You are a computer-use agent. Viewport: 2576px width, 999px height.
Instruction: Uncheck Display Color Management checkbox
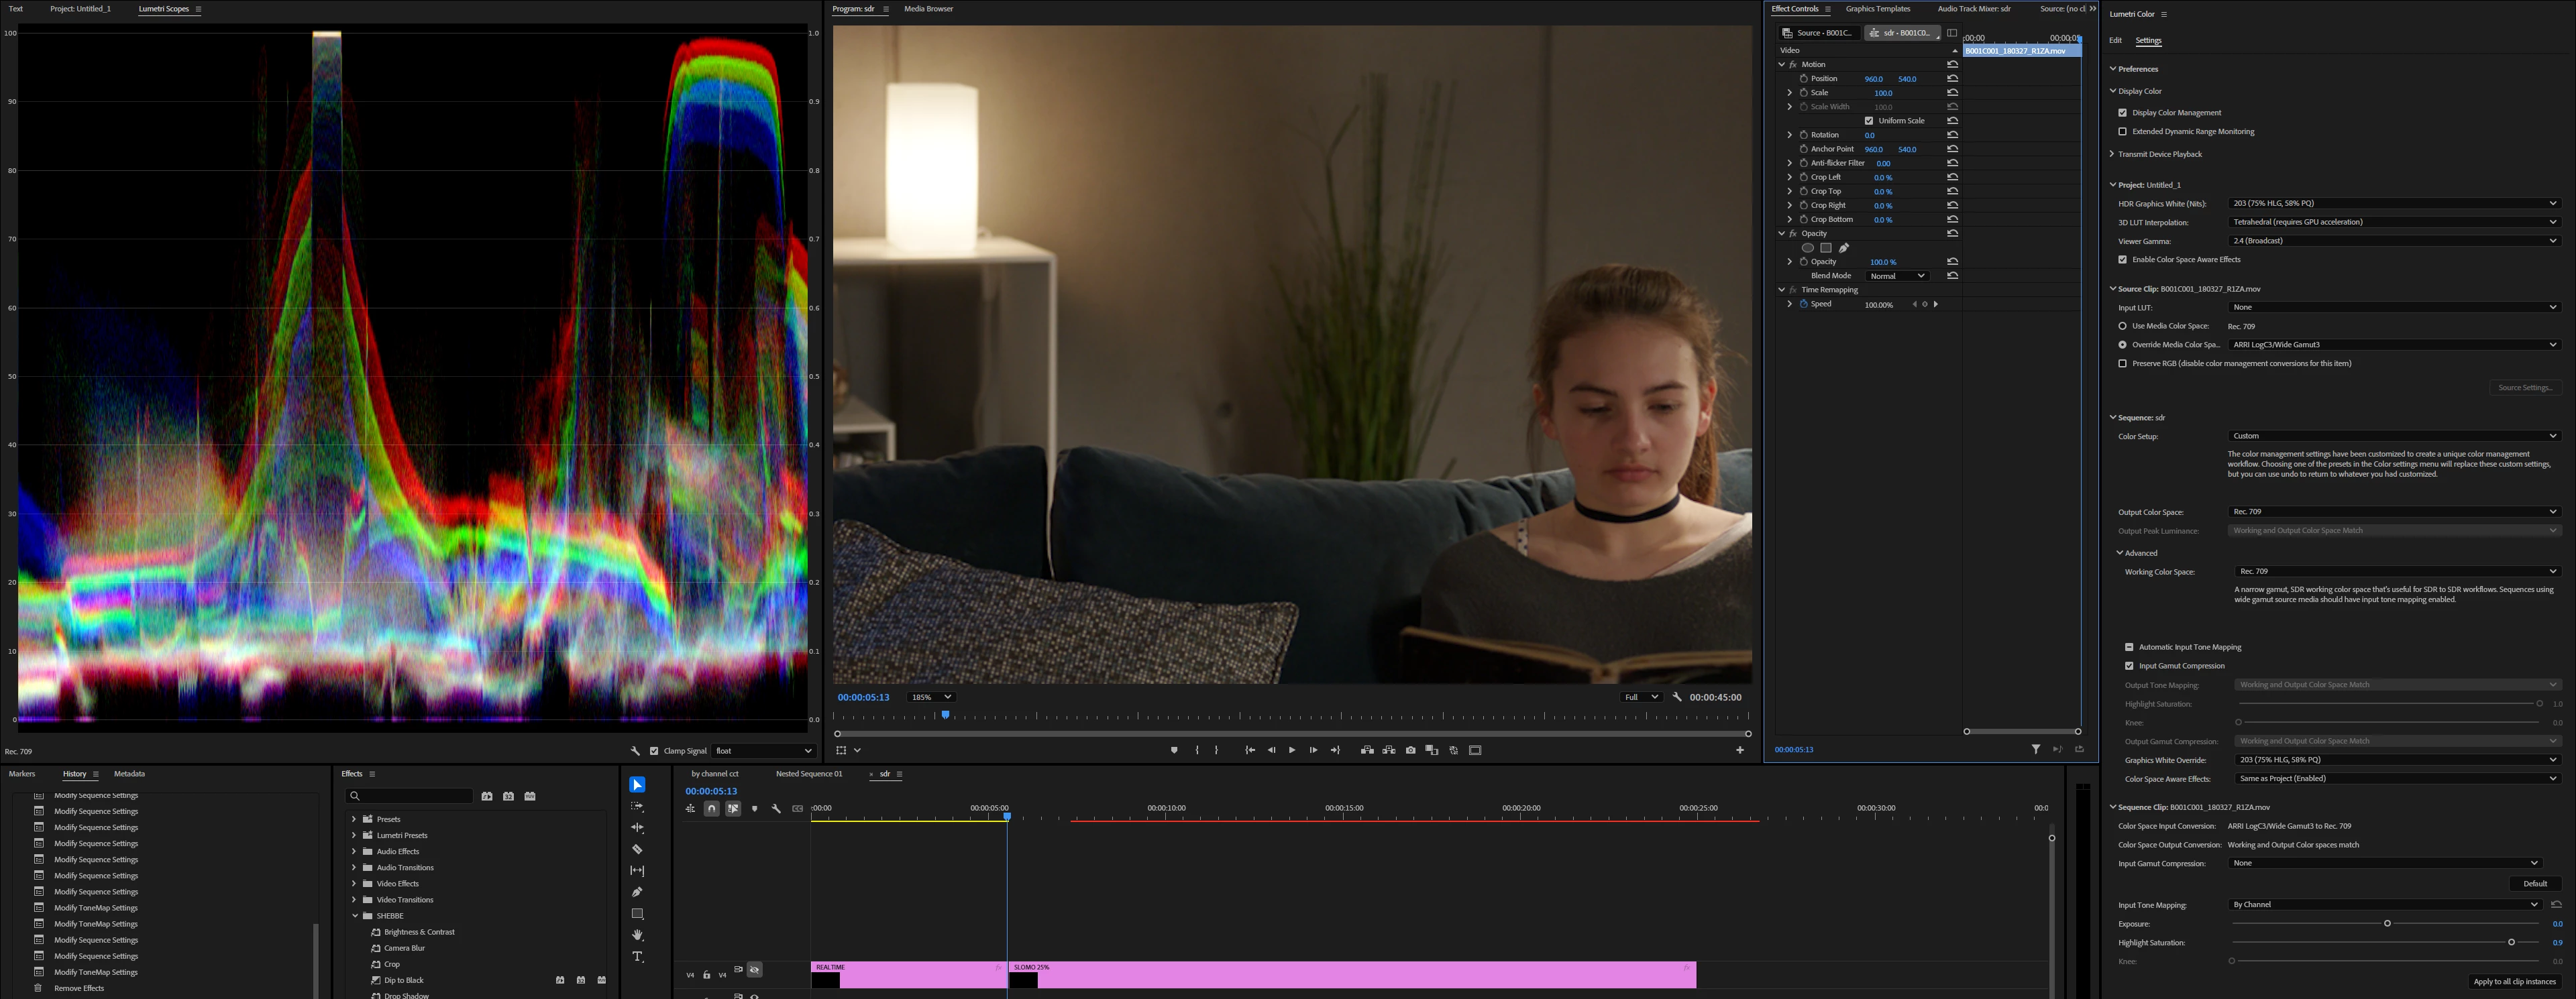click(2122, 113)
